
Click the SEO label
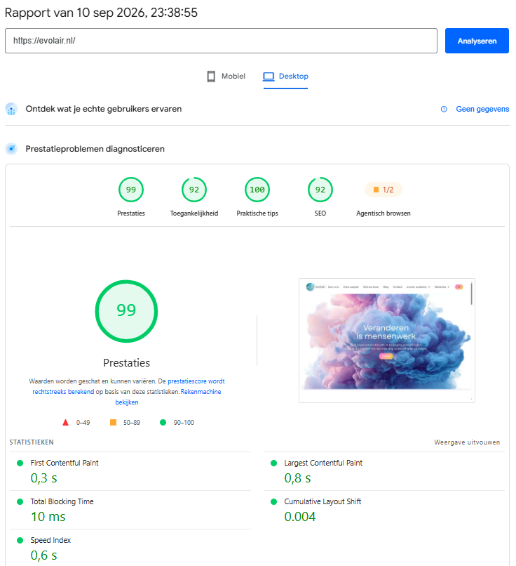click(320, 213)
